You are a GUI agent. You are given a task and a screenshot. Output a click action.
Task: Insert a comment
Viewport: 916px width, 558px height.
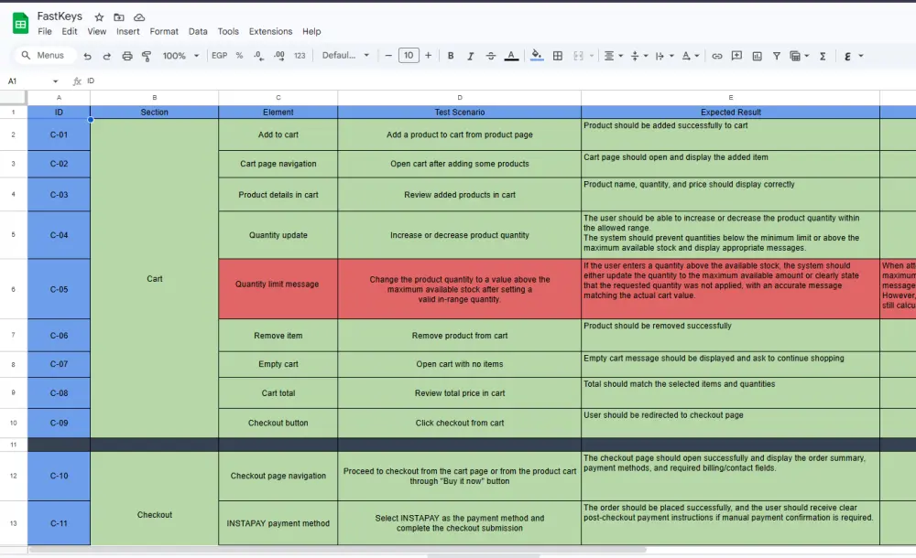(x=736, y=56)
